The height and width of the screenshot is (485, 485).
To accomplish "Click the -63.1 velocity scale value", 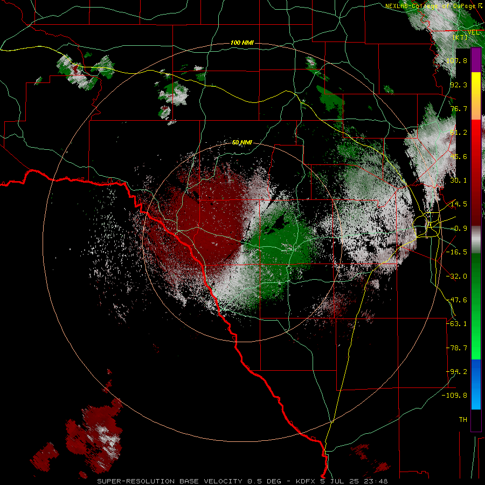I will coord(456,324).
